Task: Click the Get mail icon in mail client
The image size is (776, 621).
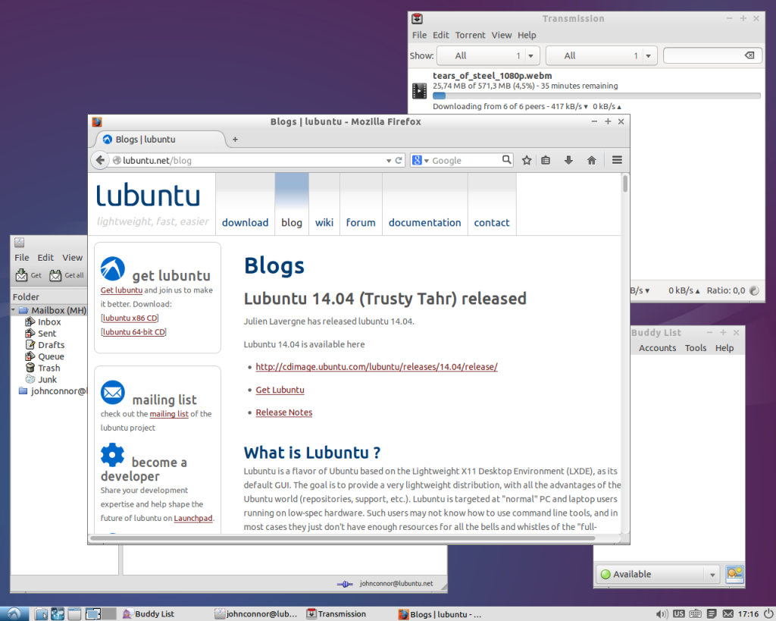Action: click(x=28, y=274)
